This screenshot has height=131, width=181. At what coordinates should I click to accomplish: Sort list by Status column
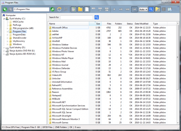point(128,24)
